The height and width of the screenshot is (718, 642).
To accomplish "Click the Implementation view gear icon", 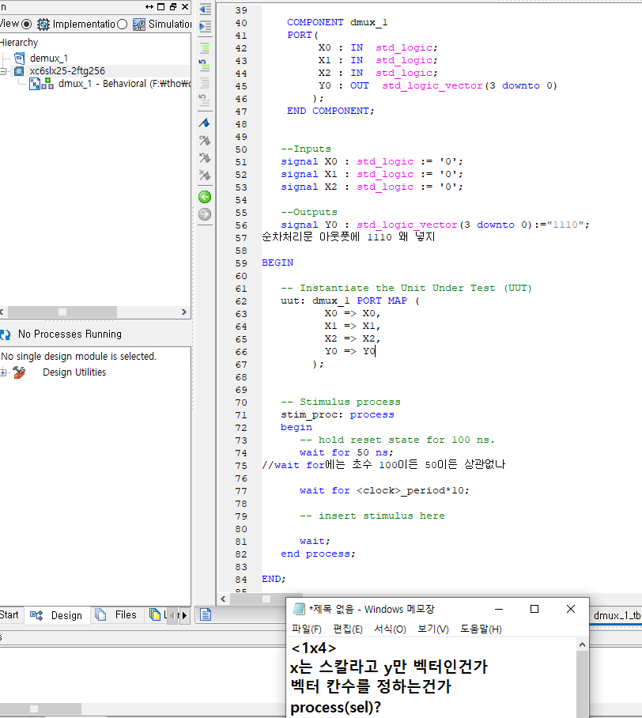I will pos(43,25).
